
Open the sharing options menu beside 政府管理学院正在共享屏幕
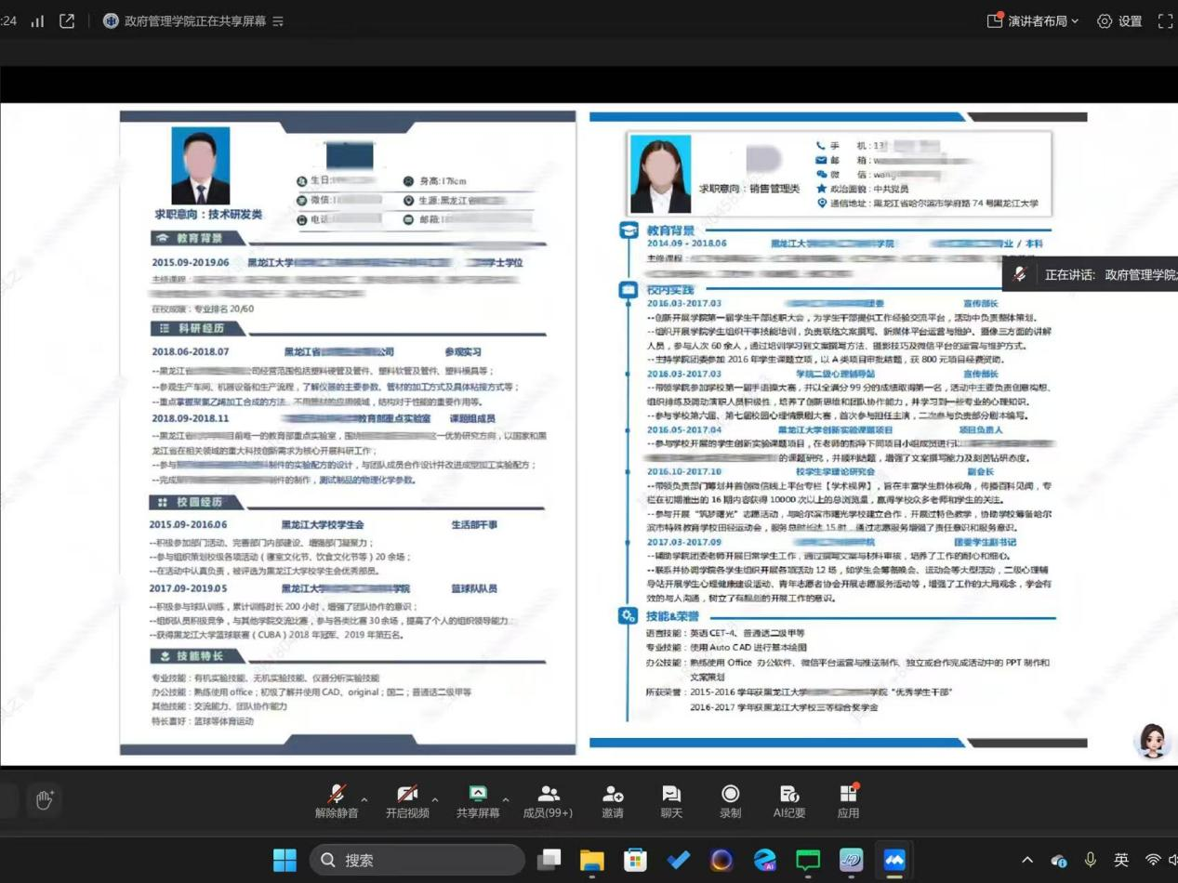(278, 20)
